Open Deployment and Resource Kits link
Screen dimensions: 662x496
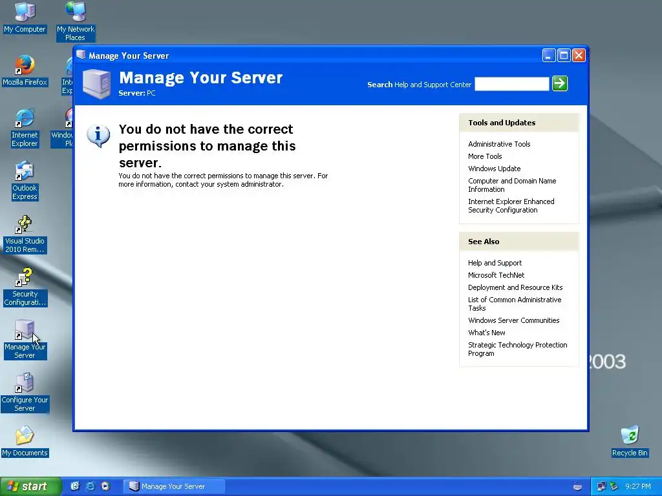(x=515, y=287)
